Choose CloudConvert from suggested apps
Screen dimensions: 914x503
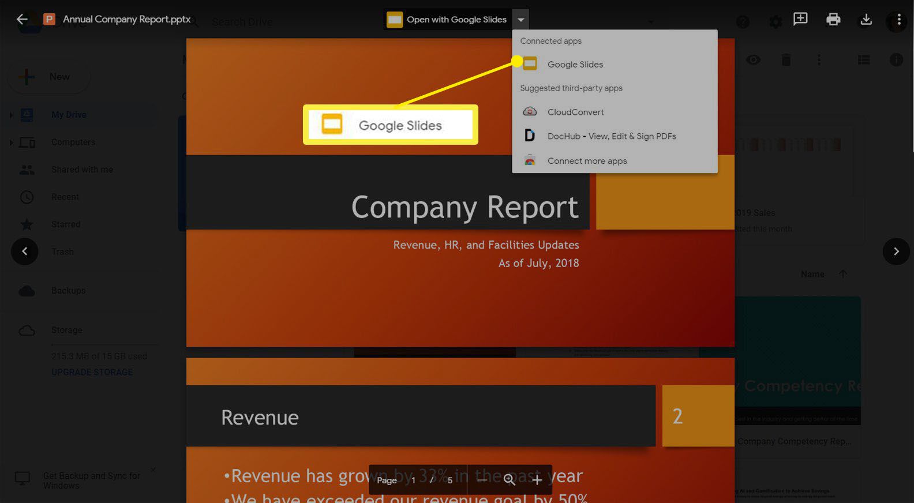pos(615,112)
